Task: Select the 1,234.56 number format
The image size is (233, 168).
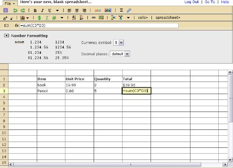Action: click(x=39, y=47)
